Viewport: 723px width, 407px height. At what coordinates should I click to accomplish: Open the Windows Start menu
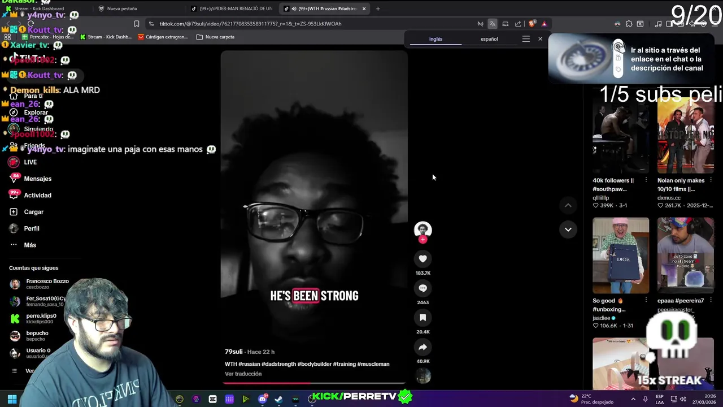tap(12, 400)
